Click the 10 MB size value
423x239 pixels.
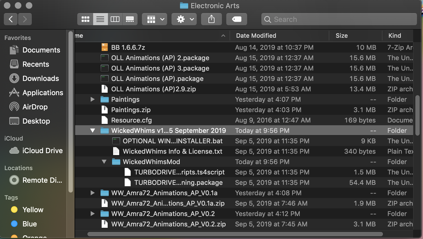point(366,47)
